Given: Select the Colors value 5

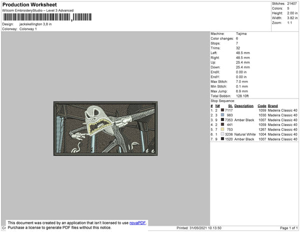Looking at the screenshot, I should coord(288,8).
